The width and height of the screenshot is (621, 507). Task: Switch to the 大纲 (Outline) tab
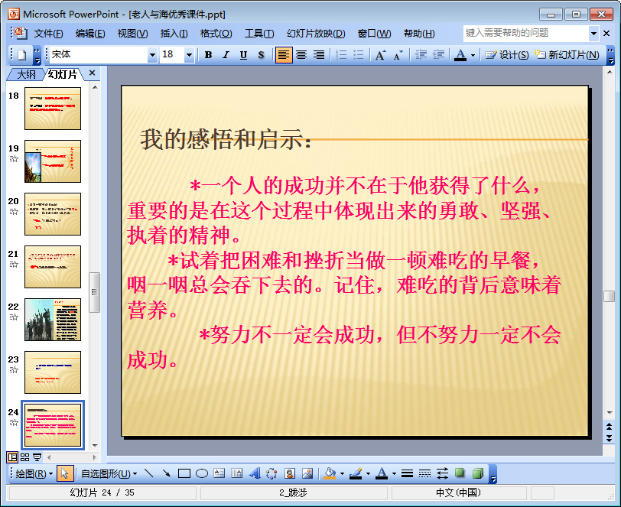(26, 74)
